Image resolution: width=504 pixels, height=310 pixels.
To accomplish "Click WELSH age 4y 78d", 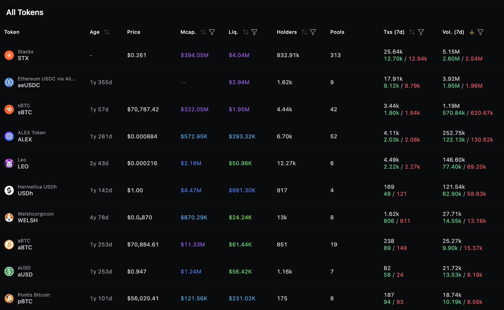I will [99, 217].
